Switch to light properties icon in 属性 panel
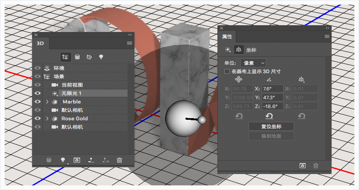 click(228, 50)
